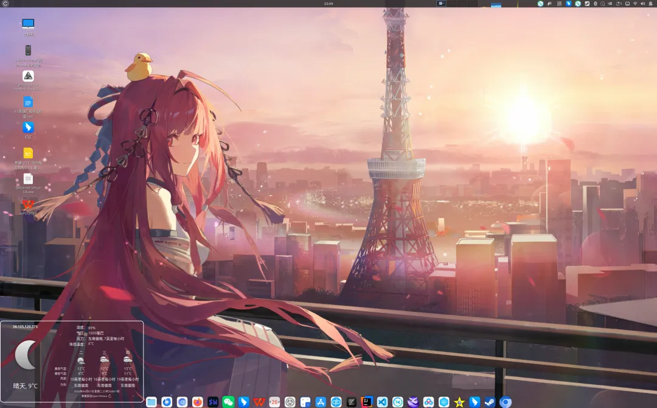Open the display screen tray icon
This screenshot has width=657, height=408.
pyautogui.click(x=627, y=4)
